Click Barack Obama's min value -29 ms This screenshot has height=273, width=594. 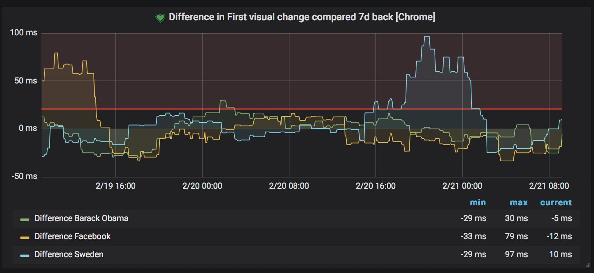473,218
